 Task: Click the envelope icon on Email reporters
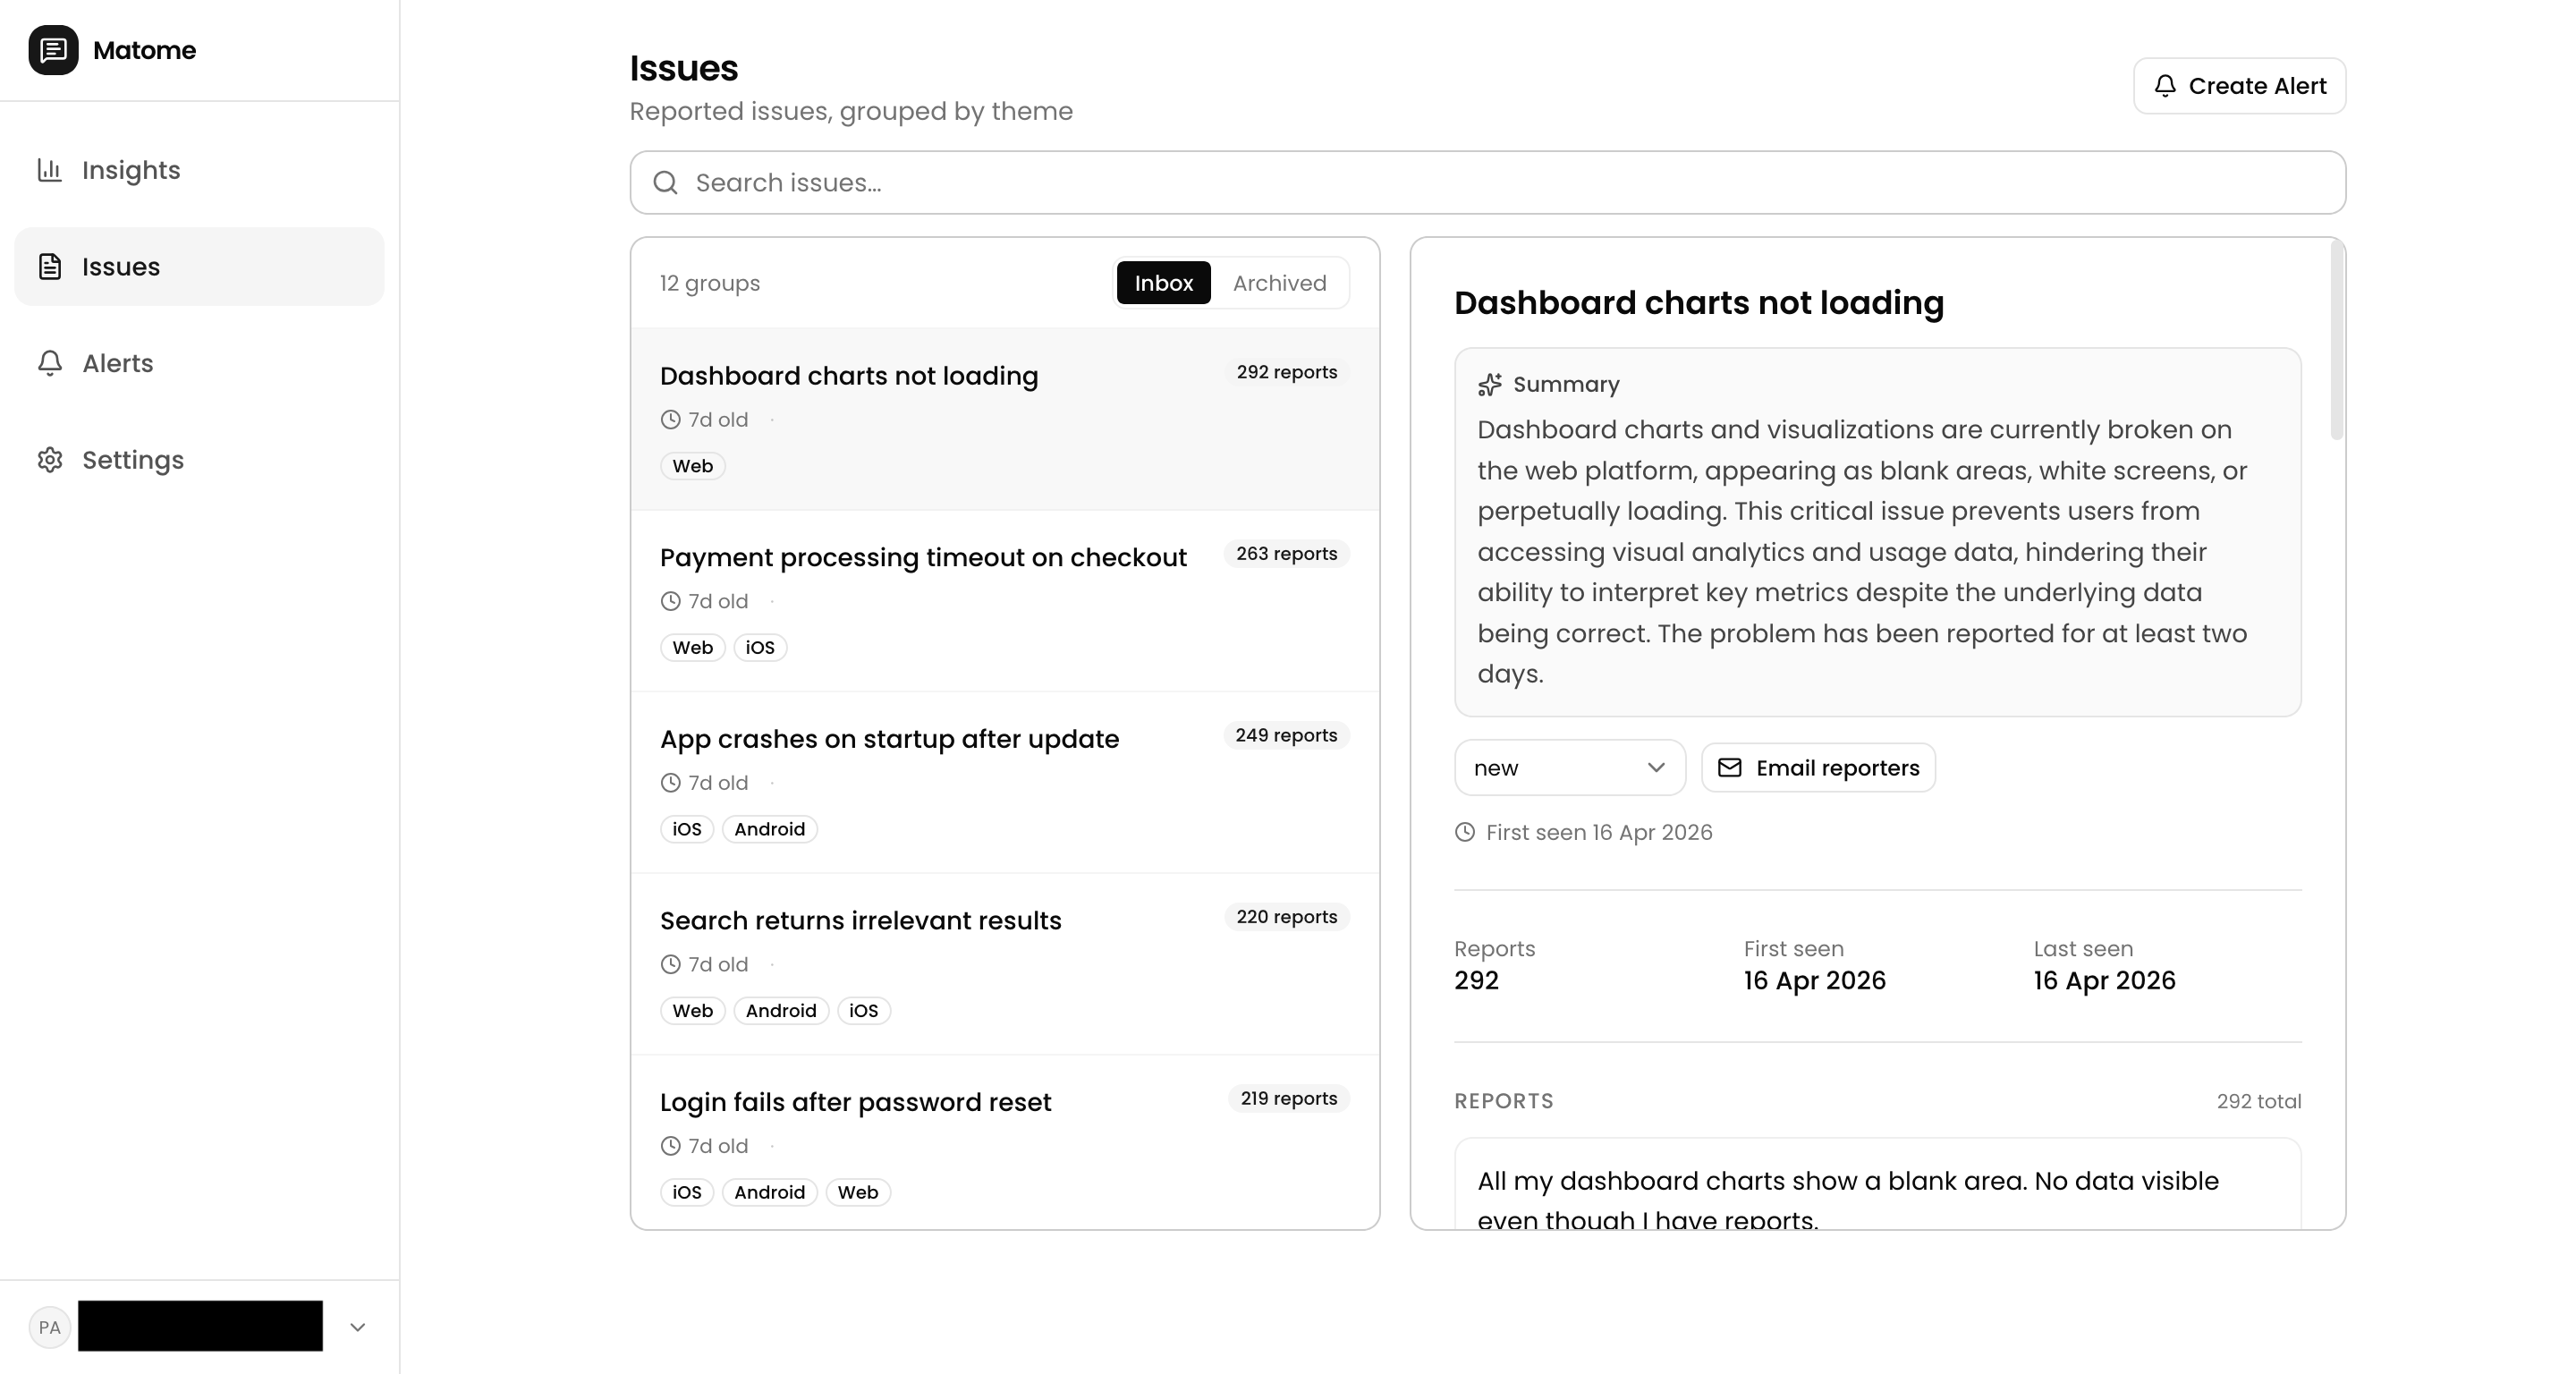[1730, 768]
